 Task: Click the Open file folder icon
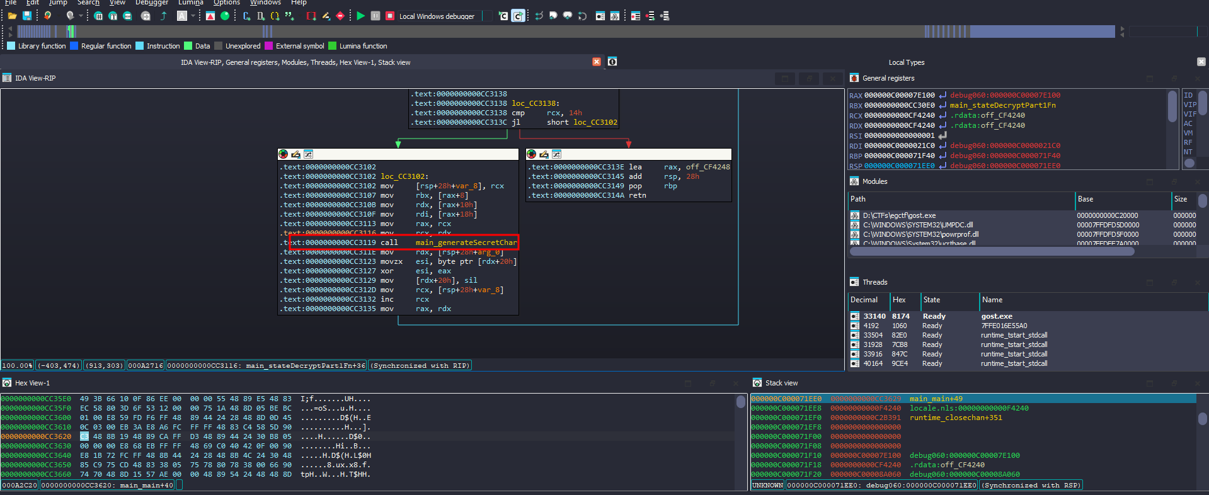point(12,16)
